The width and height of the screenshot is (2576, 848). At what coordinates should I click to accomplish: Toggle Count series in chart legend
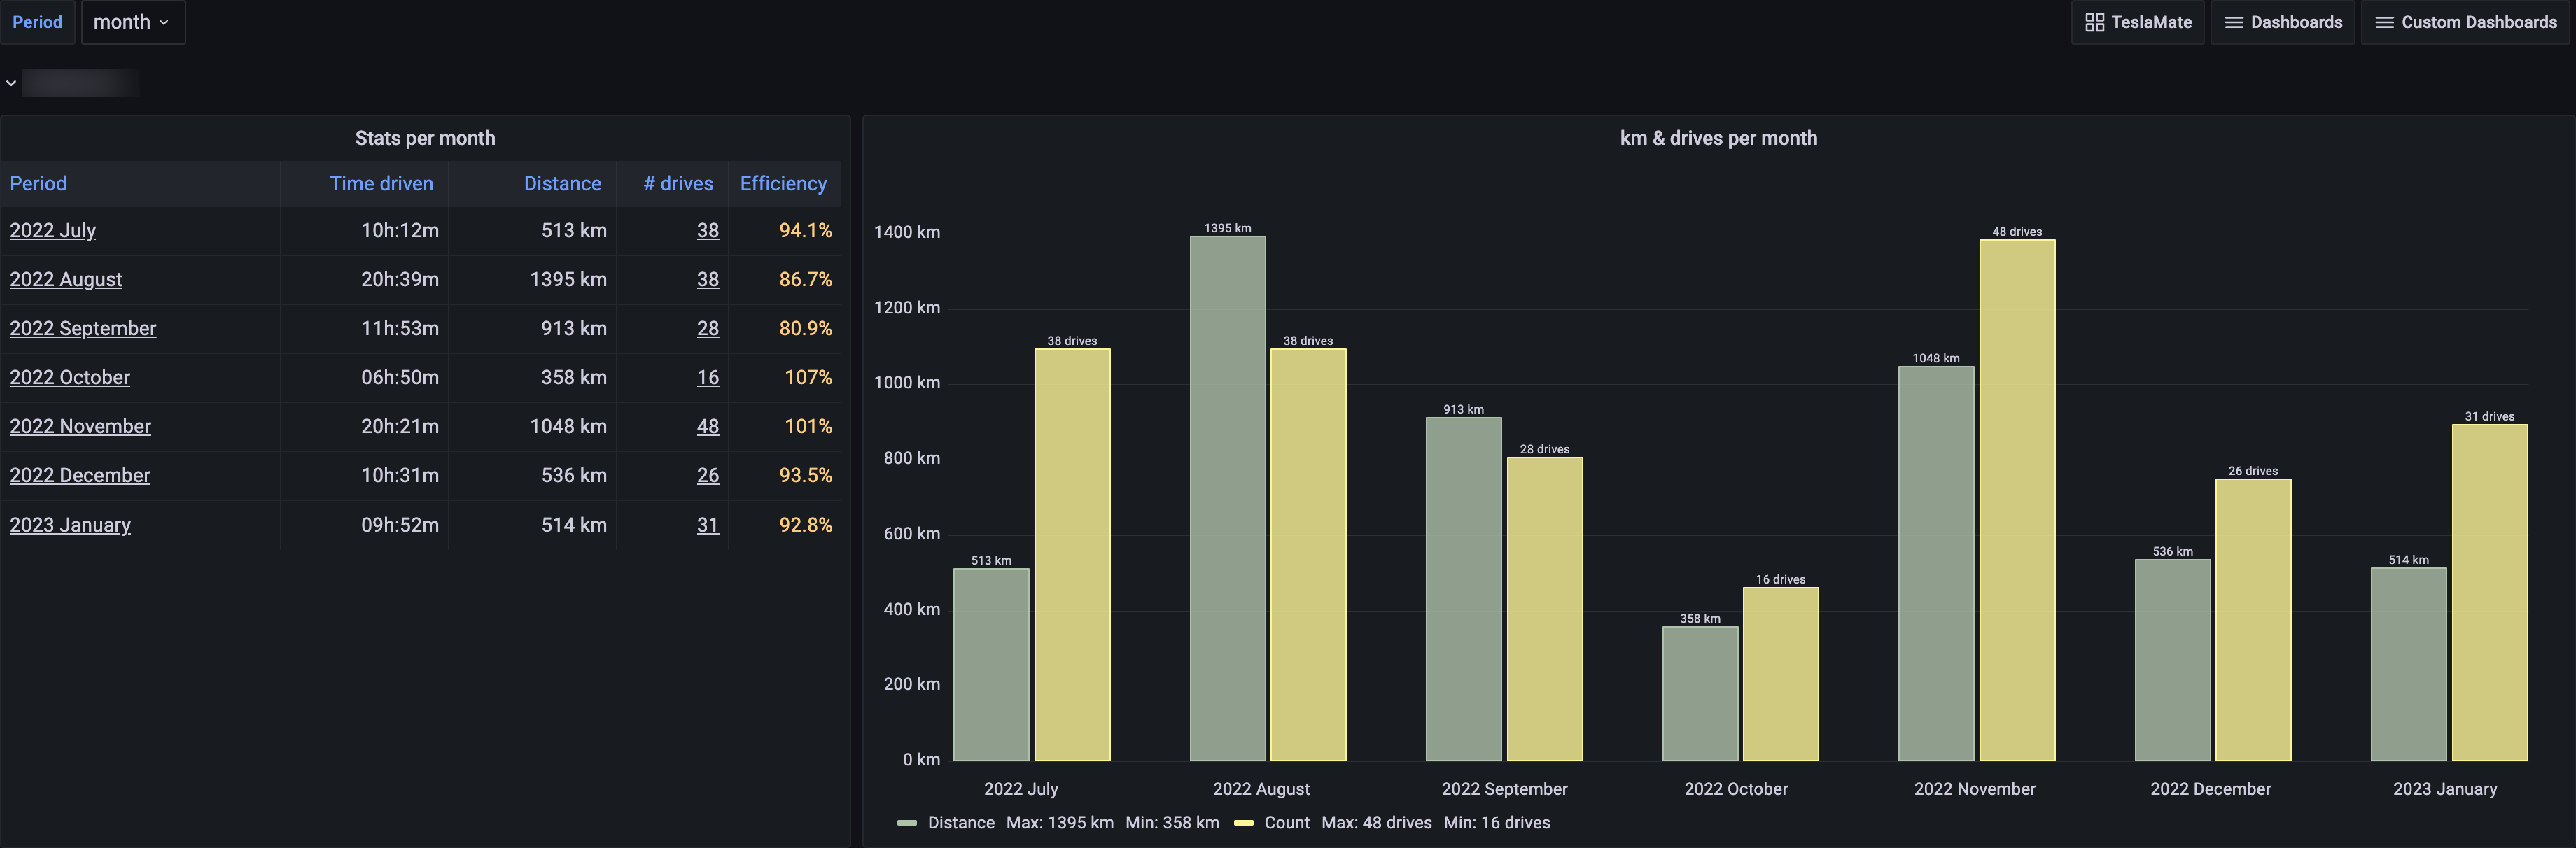coord(1286,822)
